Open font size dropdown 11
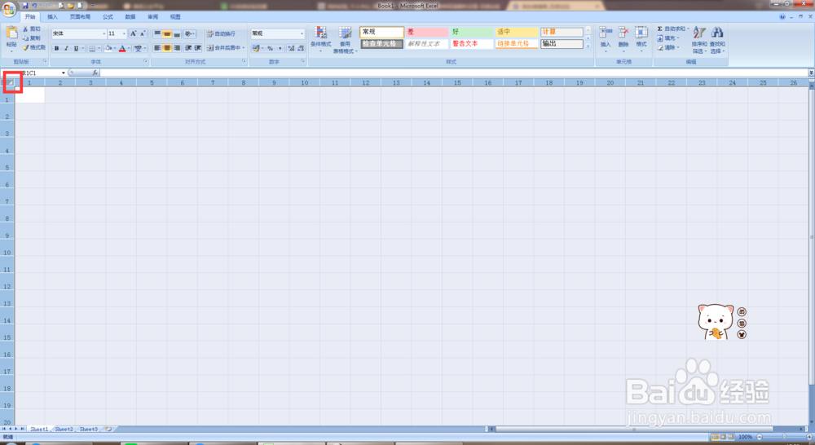Image resolution: width=815 pixels, height=445 pixels. (x=124, y=33)
